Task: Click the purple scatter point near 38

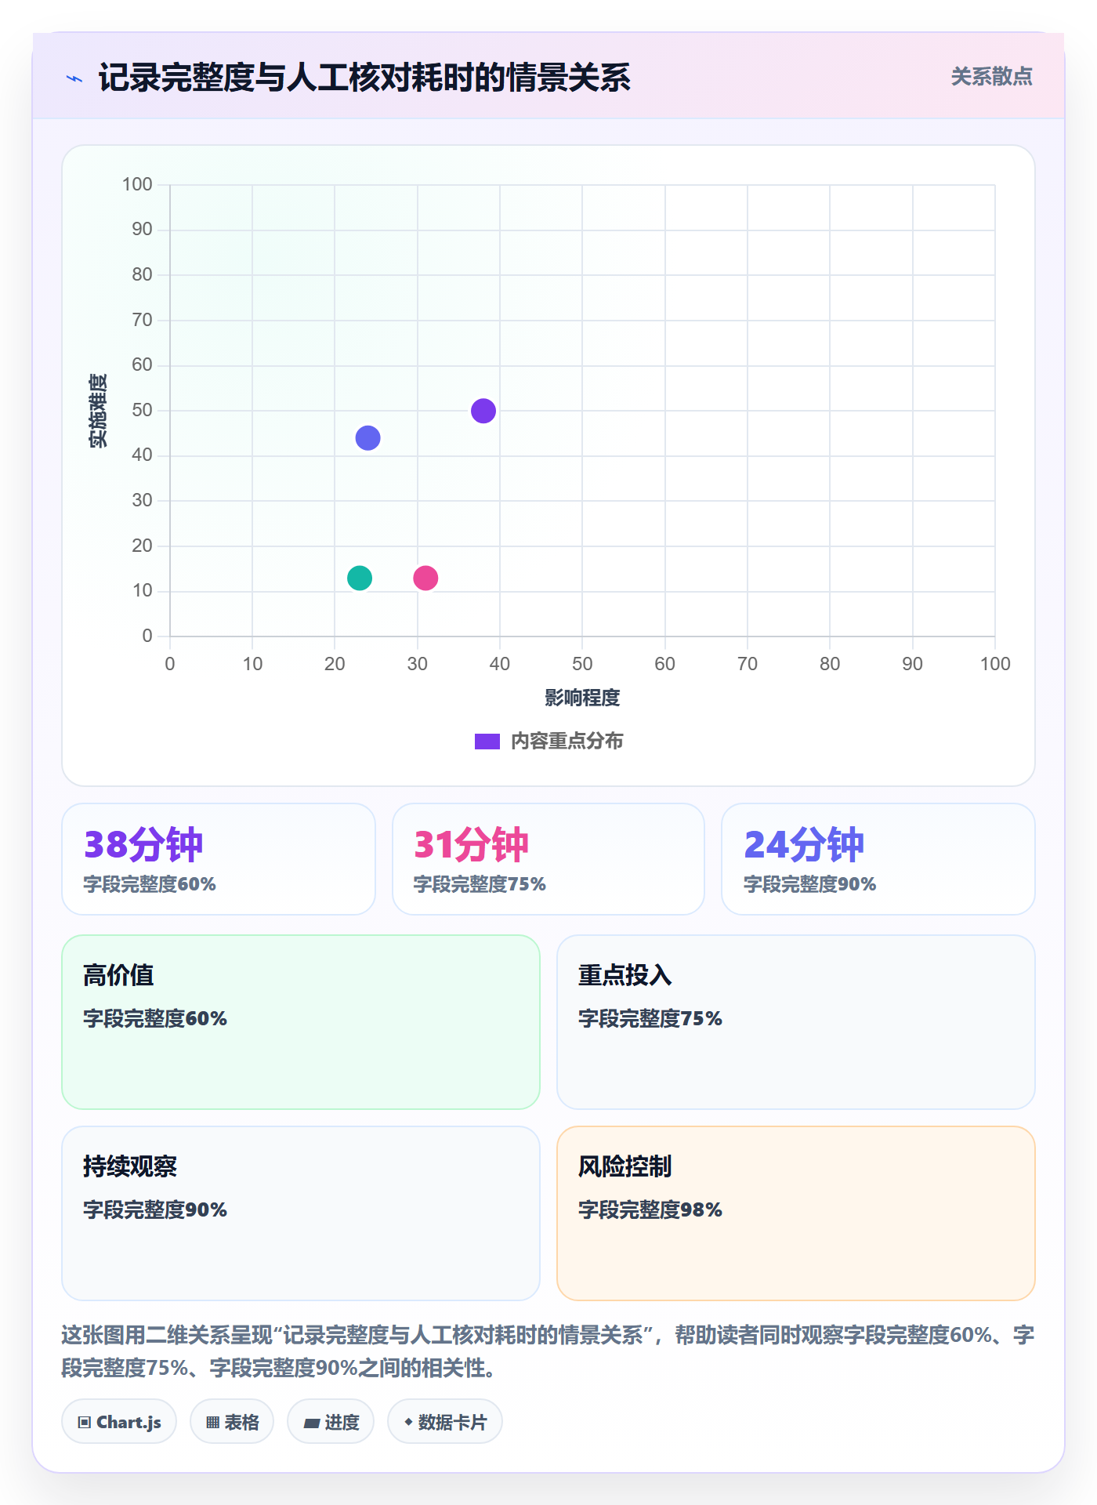Action: tap(483, 411)
